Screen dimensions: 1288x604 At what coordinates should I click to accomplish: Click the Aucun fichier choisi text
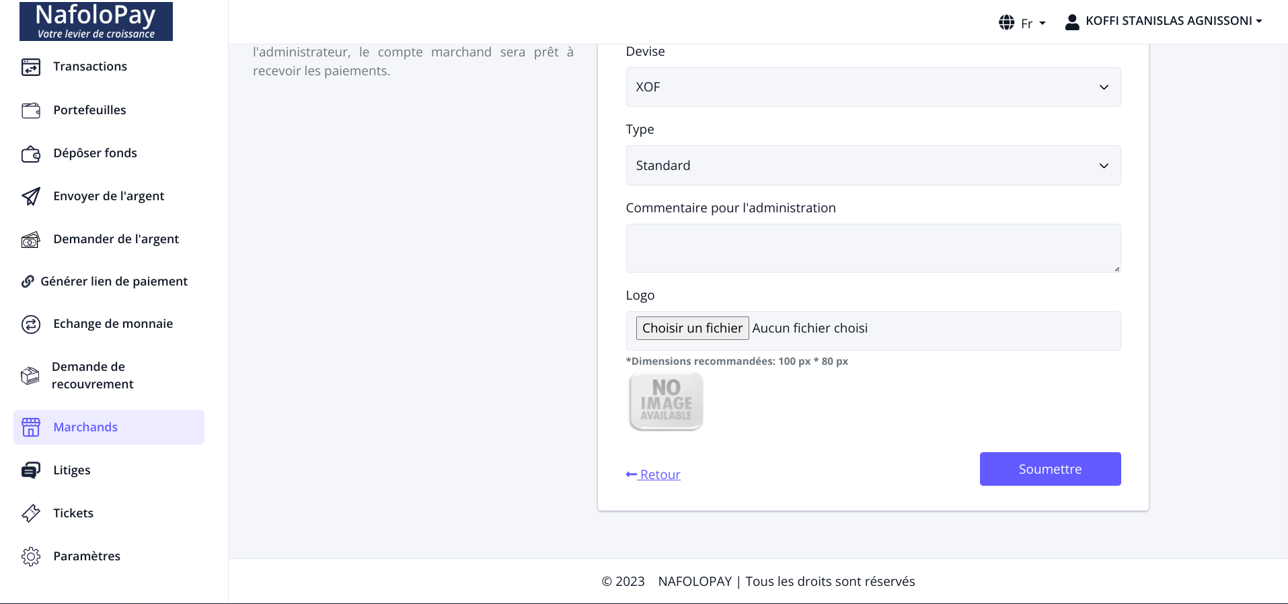(x=810, y=328)
